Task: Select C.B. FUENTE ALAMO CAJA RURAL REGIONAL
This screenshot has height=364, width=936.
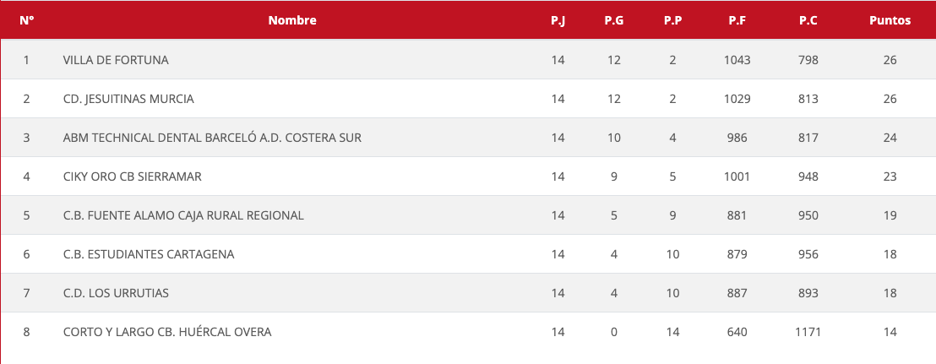Action: tap(183, 215)
